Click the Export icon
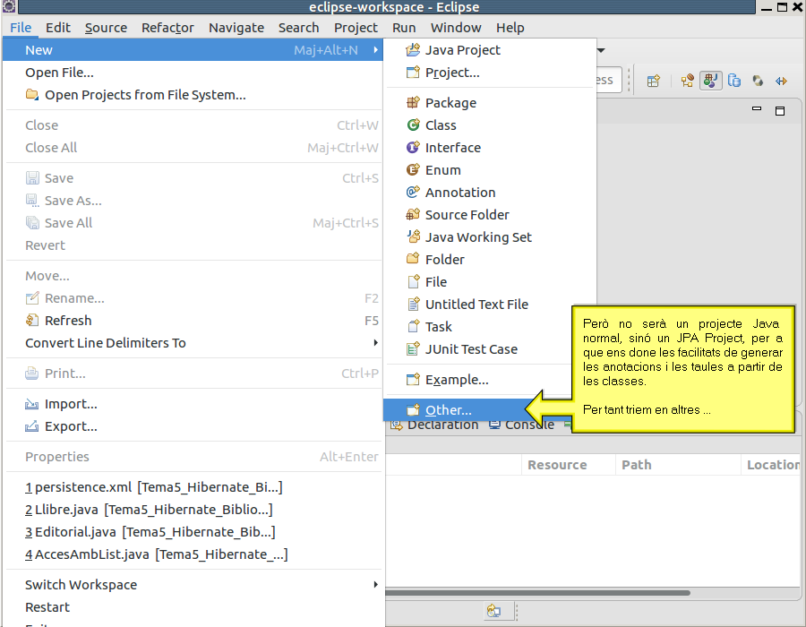 pyautogui.click(x=32, y=426)
